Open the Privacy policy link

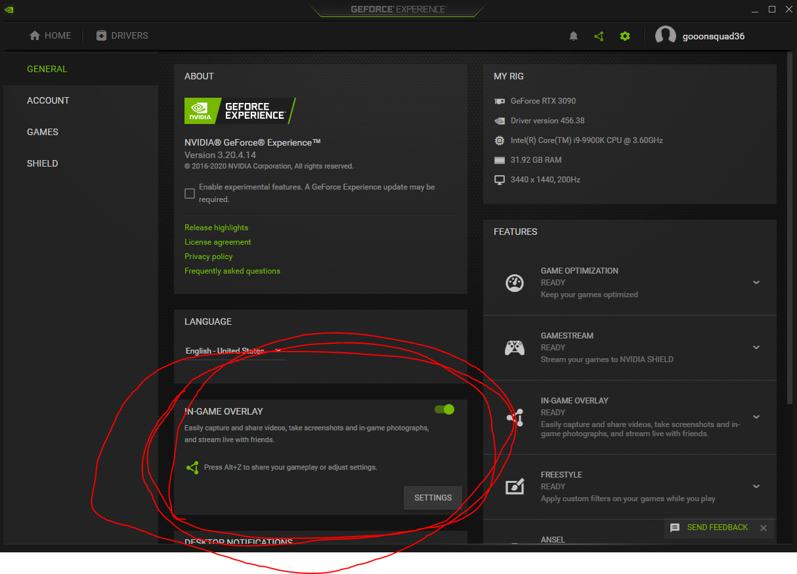coord(208,256)
